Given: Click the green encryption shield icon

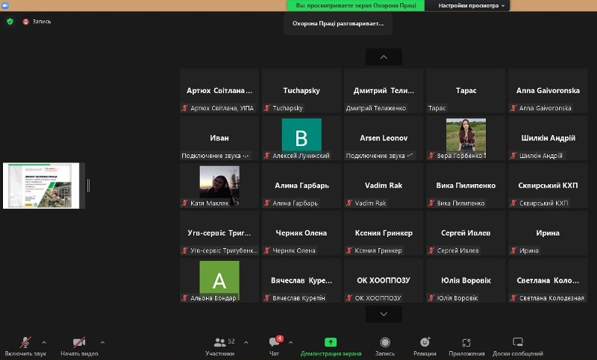Looking at the screenshot, I should coord(10,22).
